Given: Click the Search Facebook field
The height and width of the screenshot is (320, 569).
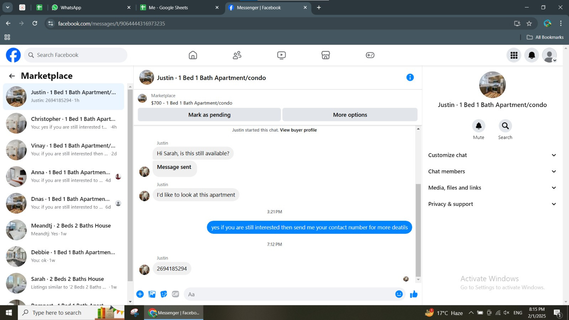Looking at the screenshot, I should [75, 55].
